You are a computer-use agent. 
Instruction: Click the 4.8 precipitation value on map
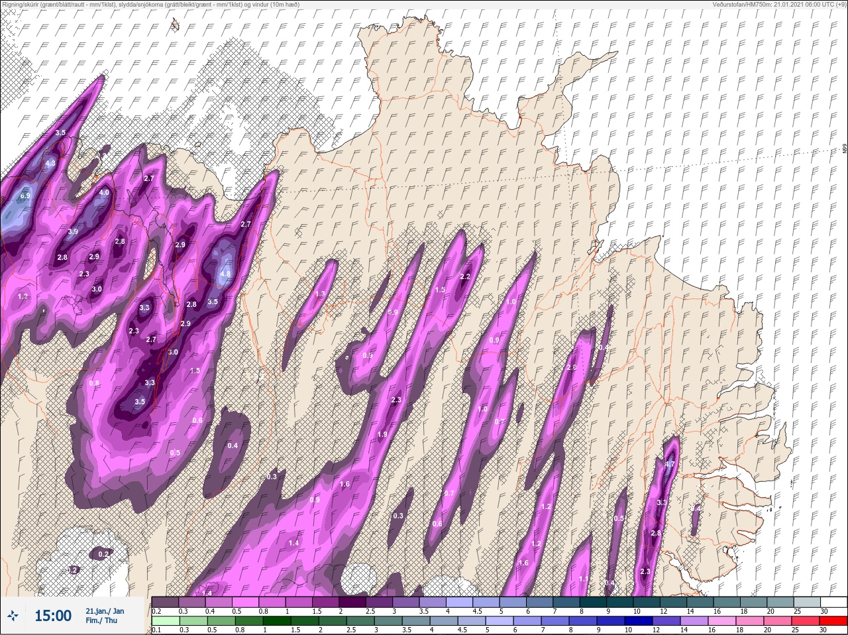click(225, 274)
